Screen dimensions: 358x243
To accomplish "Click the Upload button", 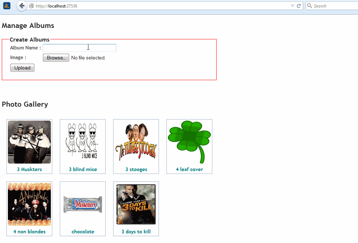I will (x=22, y=68).
